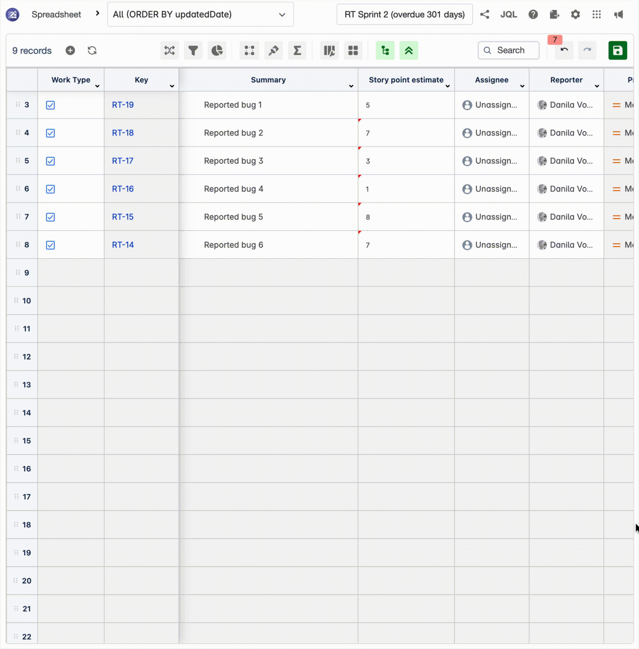Screen dimensions: 639x649
Task: Select story point cell with value 8
Action: tap(406, 217)
